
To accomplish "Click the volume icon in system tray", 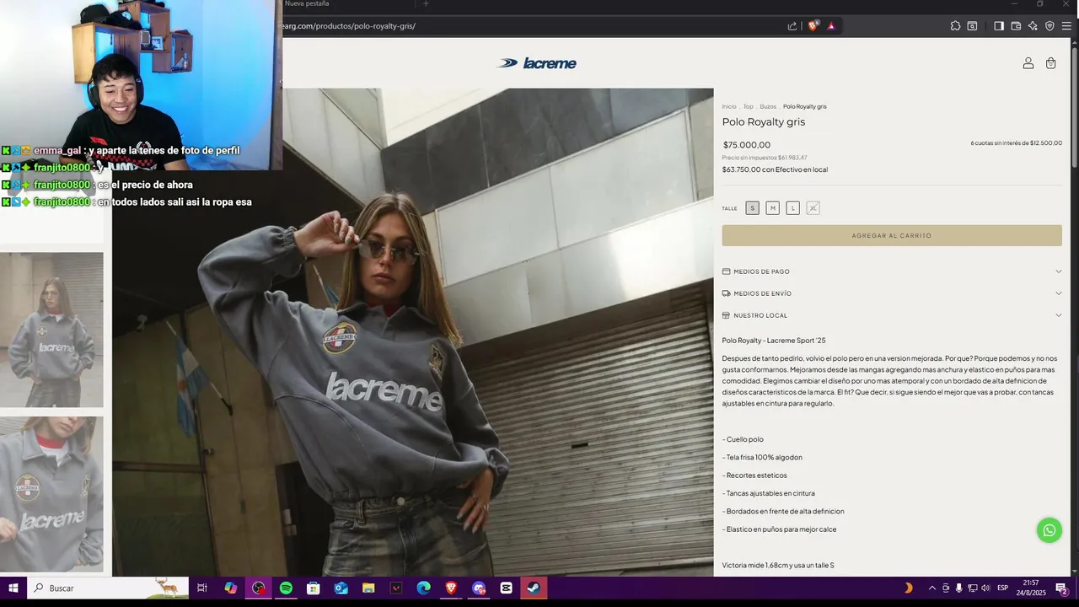I will click(986, 588).
